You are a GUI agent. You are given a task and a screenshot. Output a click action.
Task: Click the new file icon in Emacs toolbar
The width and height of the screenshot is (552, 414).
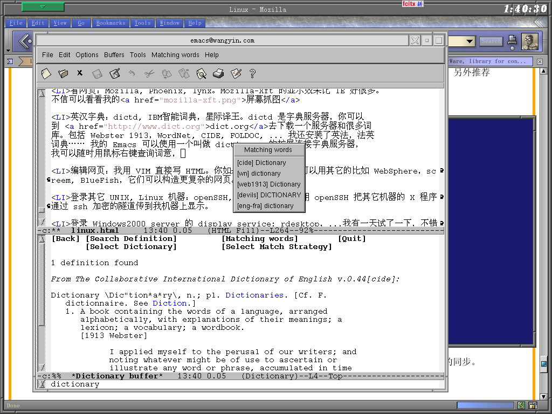click(46, 73)
